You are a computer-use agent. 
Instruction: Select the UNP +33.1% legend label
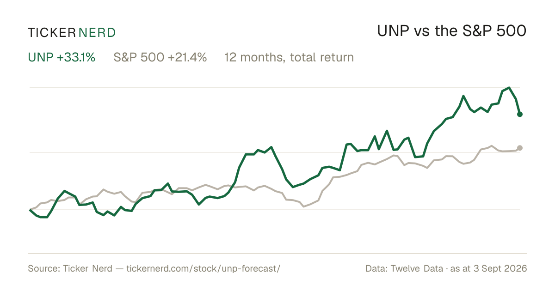pos(62,57)
